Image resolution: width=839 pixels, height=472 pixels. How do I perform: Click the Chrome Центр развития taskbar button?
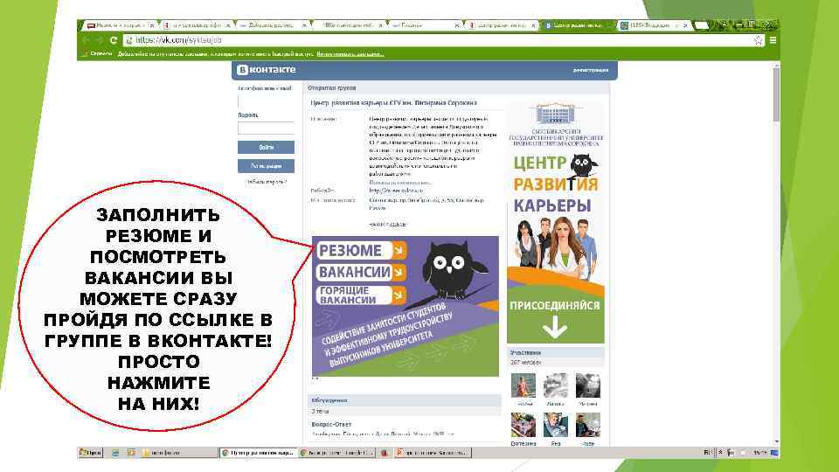click(258, 453)
